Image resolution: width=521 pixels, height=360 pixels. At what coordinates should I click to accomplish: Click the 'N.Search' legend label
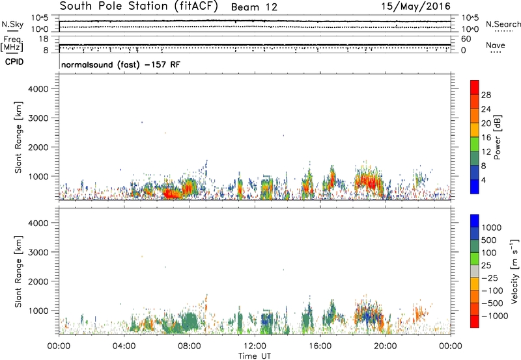click(x=503, y=24)
